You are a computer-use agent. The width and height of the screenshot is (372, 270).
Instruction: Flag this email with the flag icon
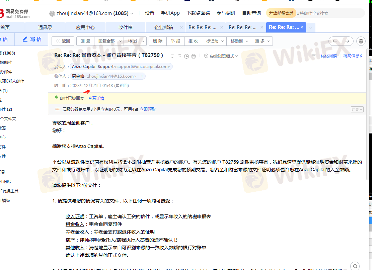[179, 56]
